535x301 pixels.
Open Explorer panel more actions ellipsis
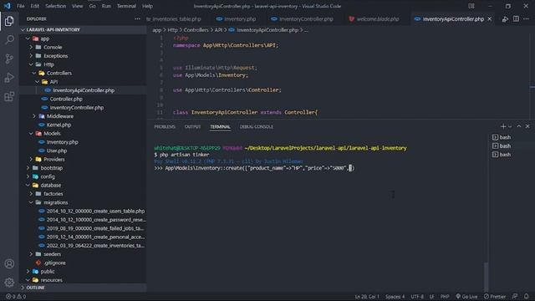(x=137, y=18)
